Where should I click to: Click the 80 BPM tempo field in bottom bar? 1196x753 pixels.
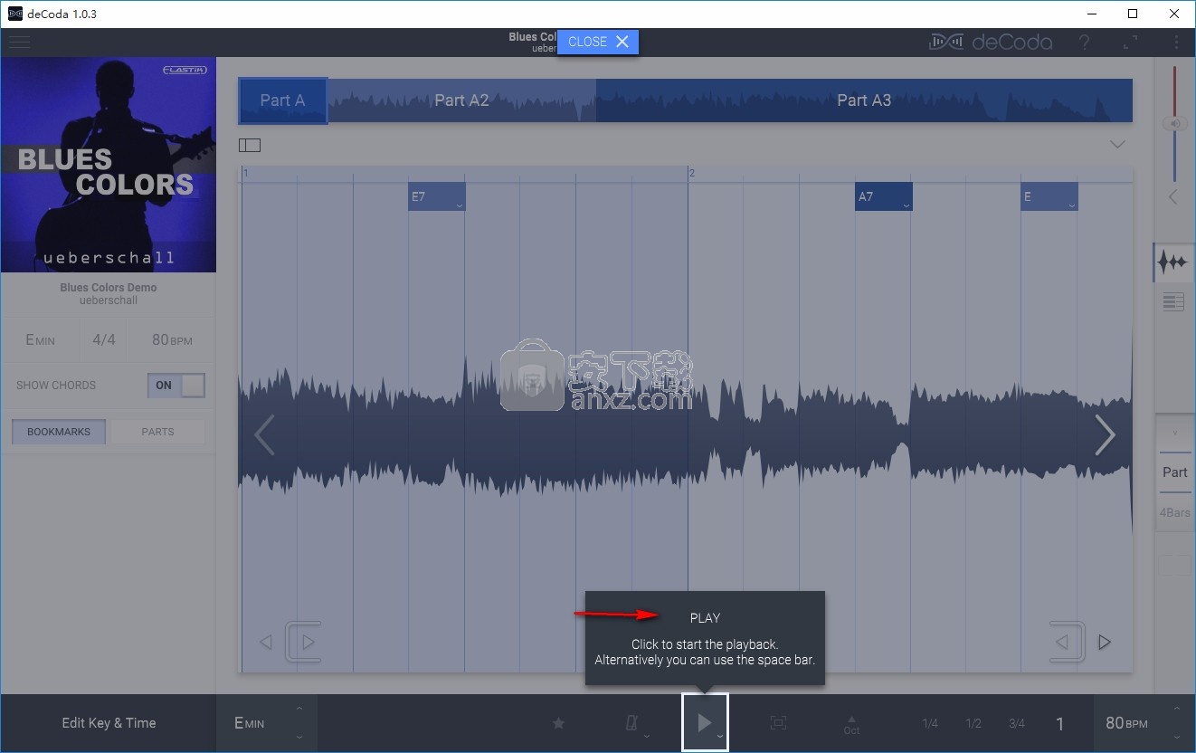coord(1127,723)
